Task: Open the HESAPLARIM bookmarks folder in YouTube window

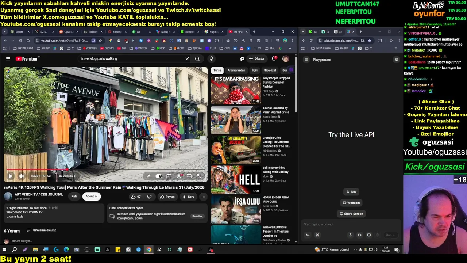Action: tap(23, 49)
